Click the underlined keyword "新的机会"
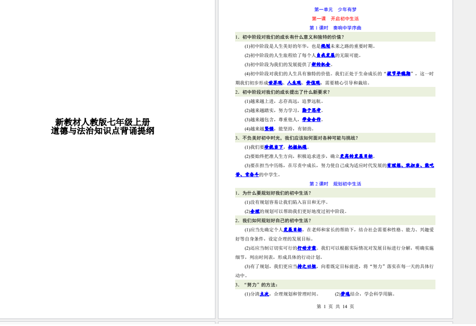 click(x=321, y=64)
